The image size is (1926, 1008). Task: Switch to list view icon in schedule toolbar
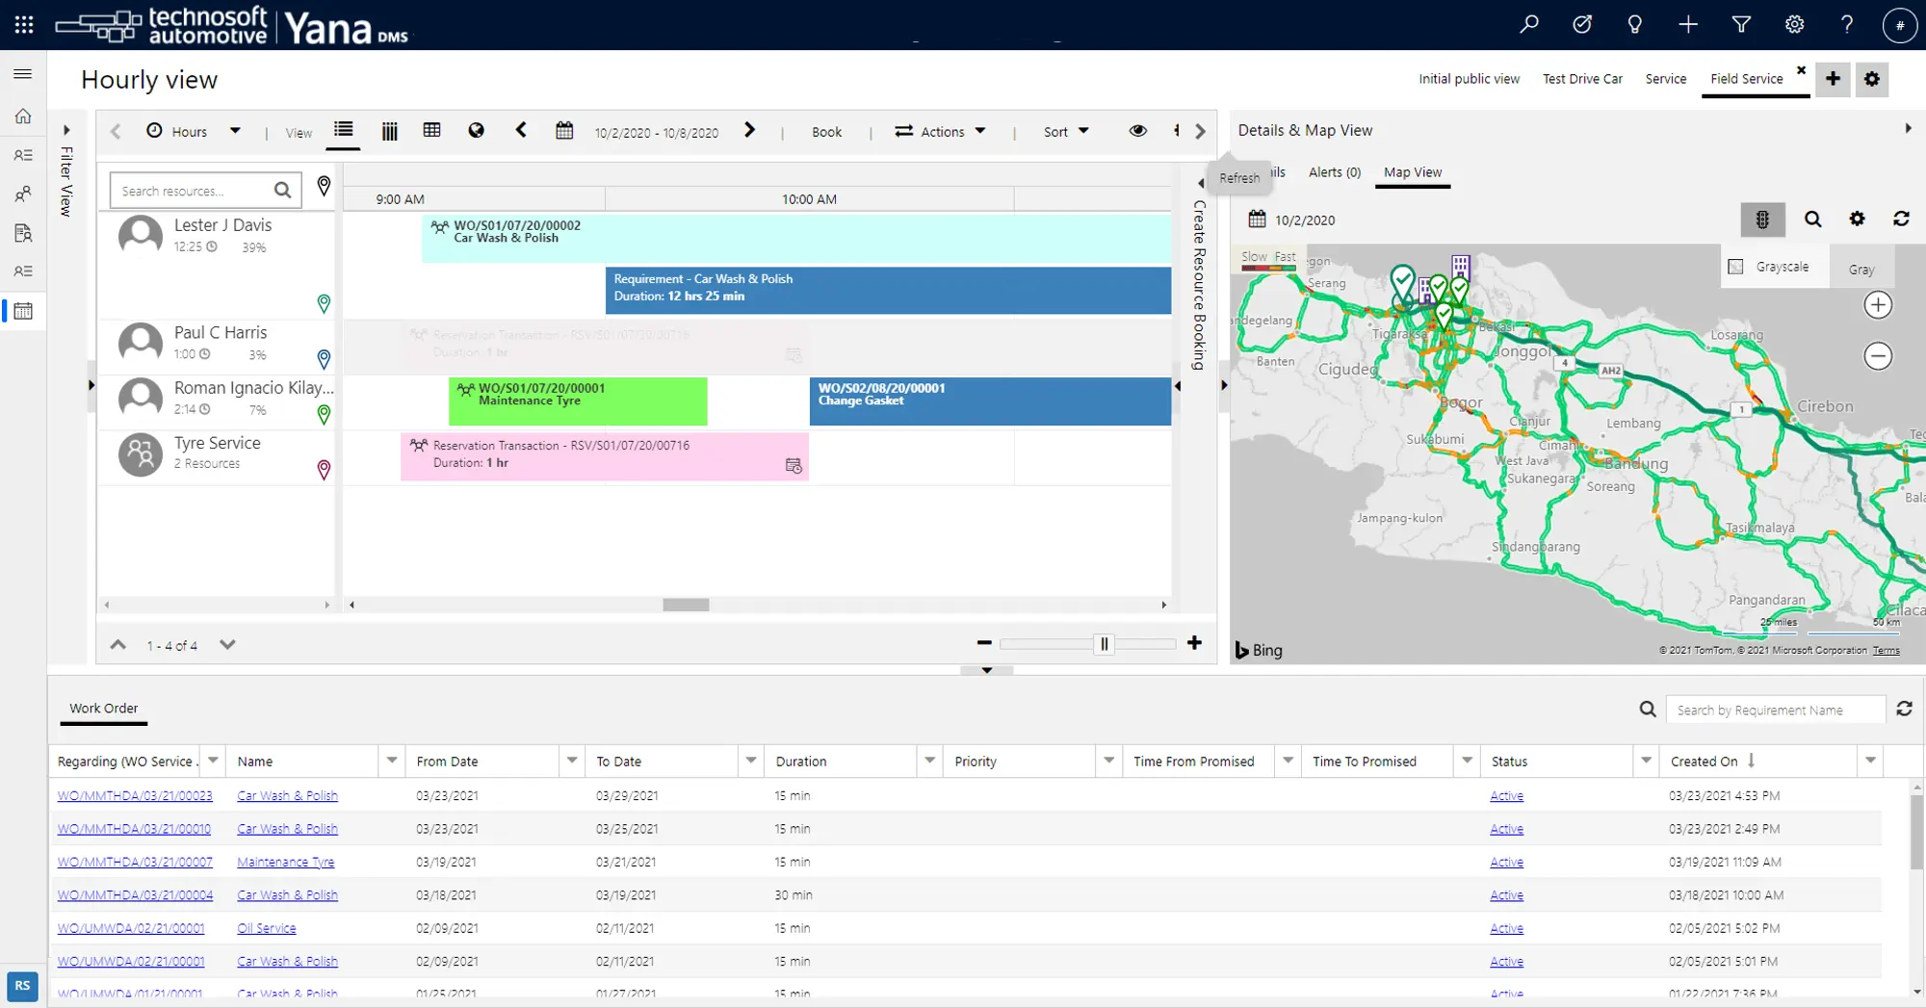pos(344,130)
